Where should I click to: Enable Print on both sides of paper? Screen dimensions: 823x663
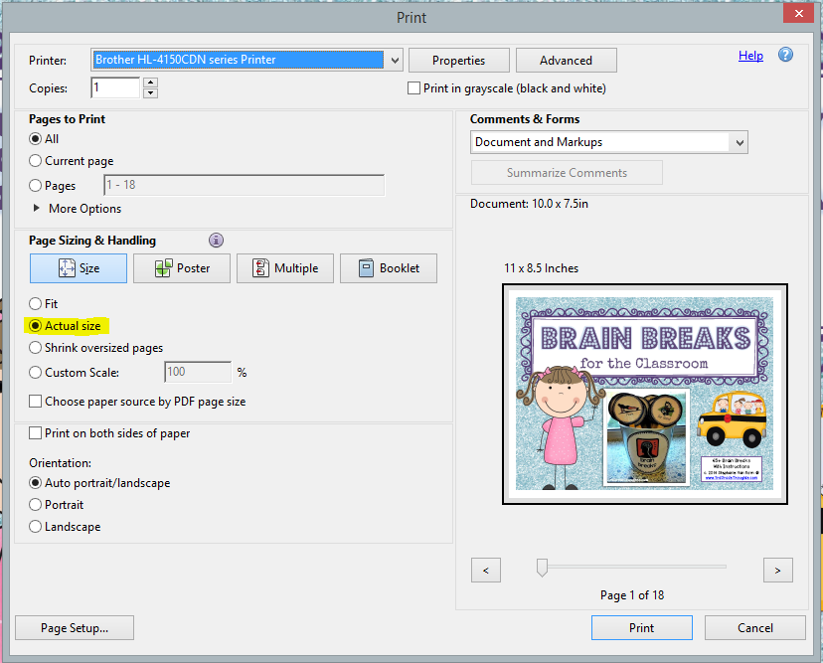(x=35, y=433)
